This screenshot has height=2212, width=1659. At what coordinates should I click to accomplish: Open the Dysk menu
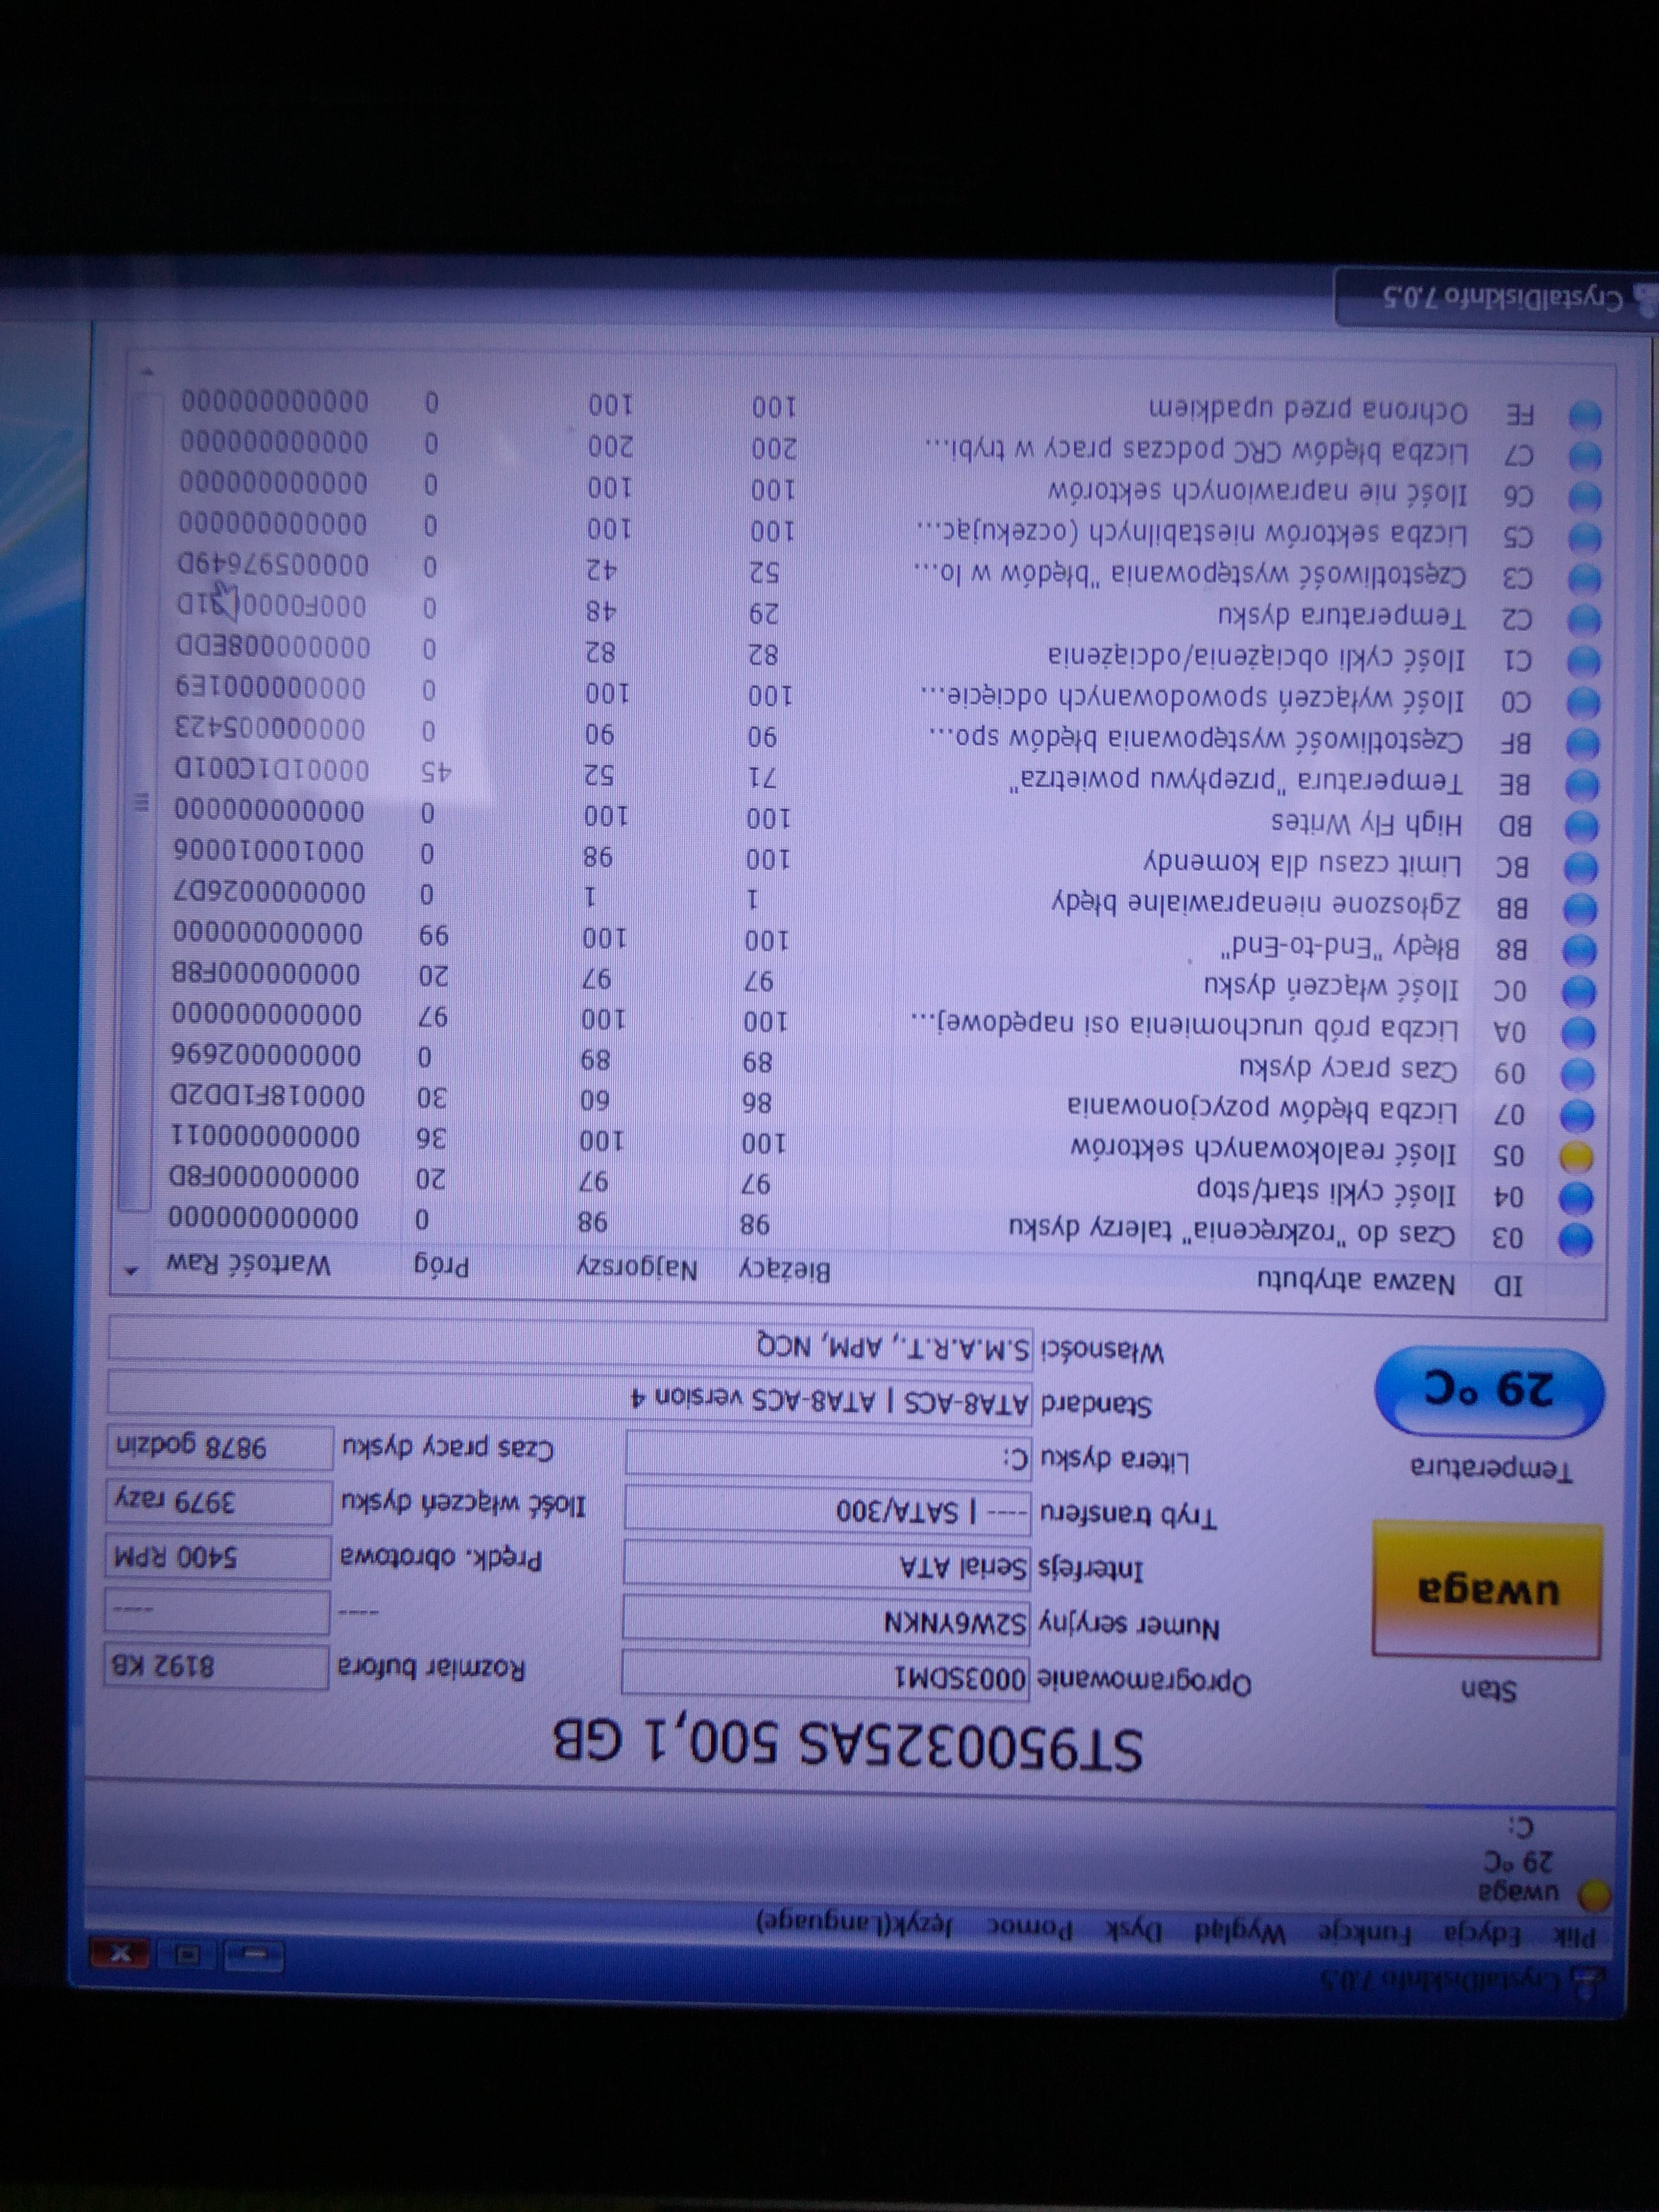point(1135,1931)
